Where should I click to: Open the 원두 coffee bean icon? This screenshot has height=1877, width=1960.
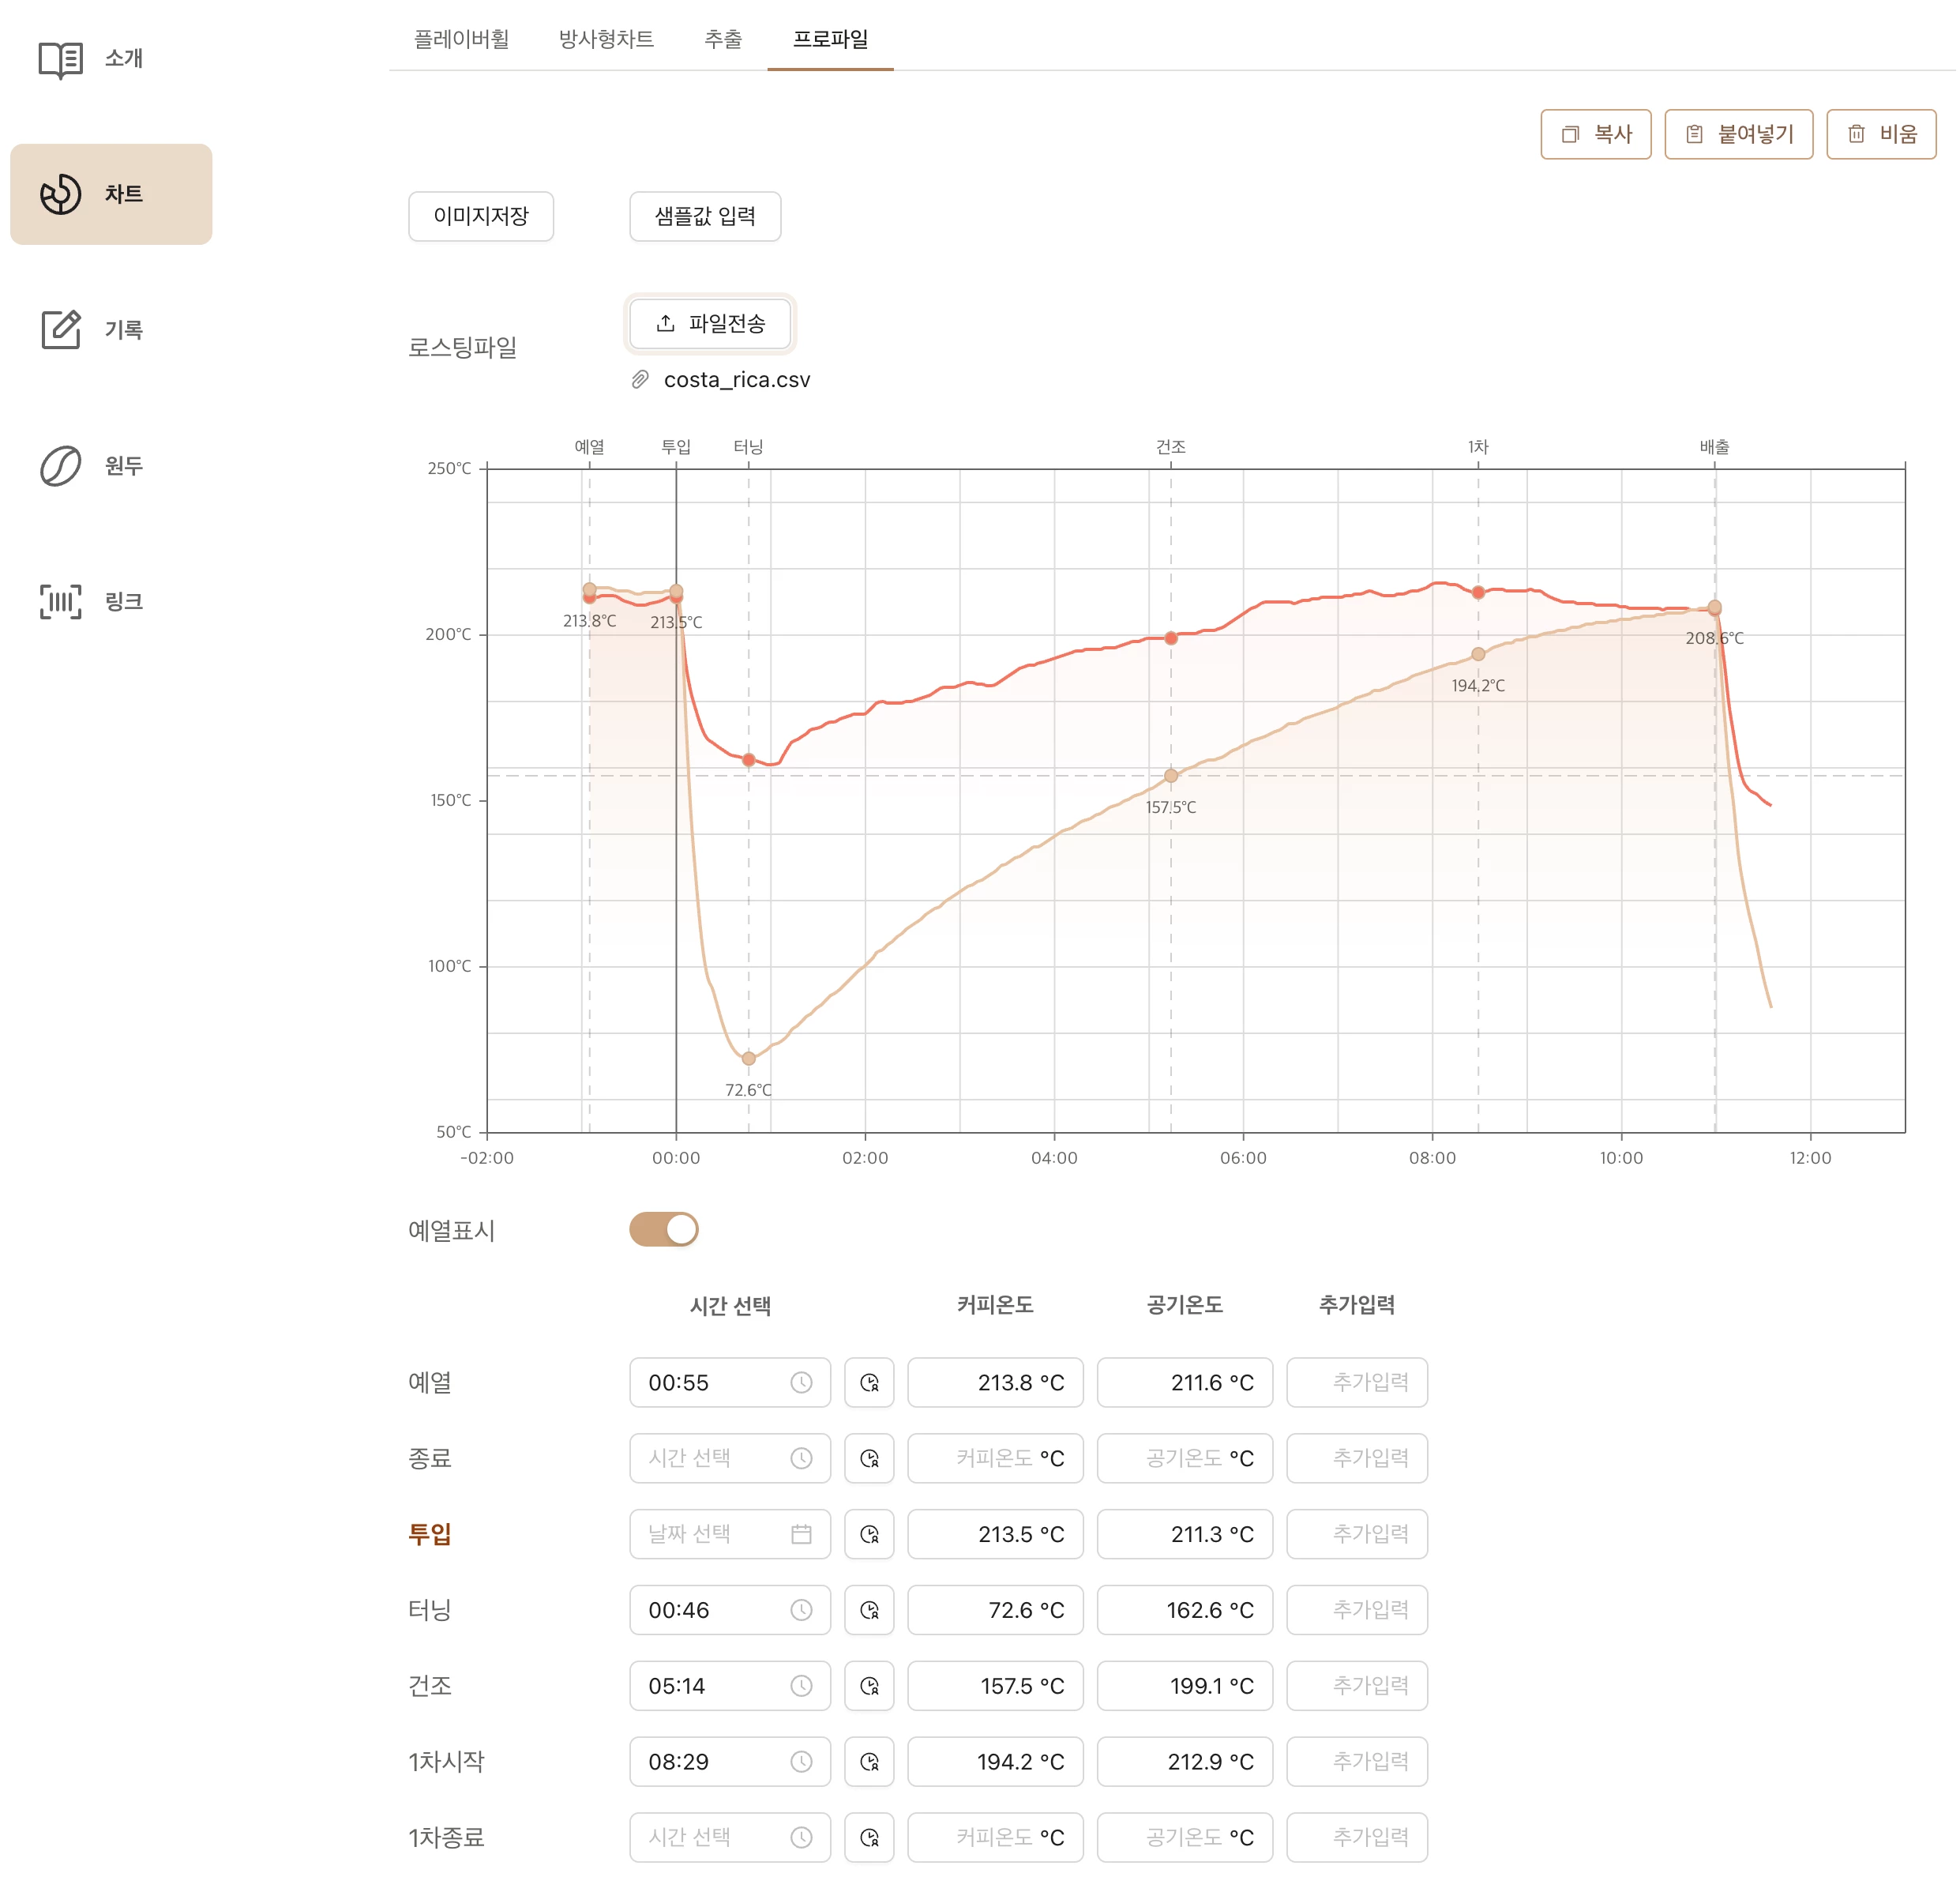tap(61, 465)
